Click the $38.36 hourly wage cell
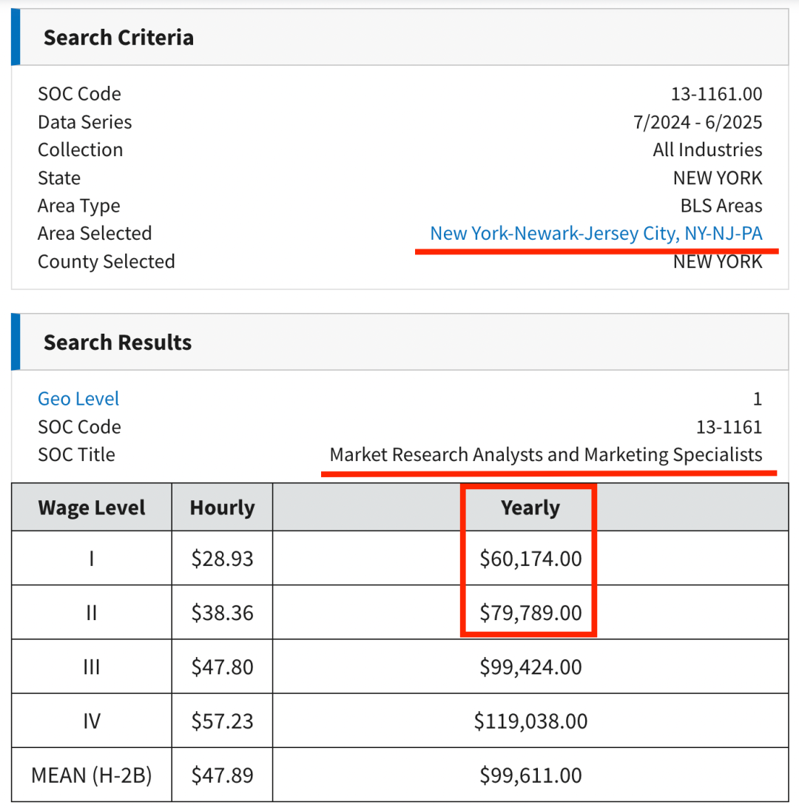799x808 pixels. tap(222, 613)
